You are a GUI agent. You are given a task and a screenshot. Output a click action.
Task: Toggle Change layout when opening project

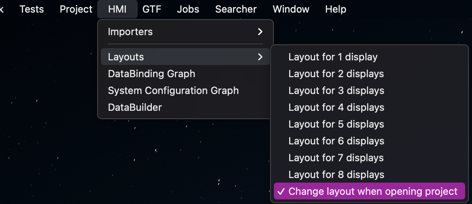[369, 191]
